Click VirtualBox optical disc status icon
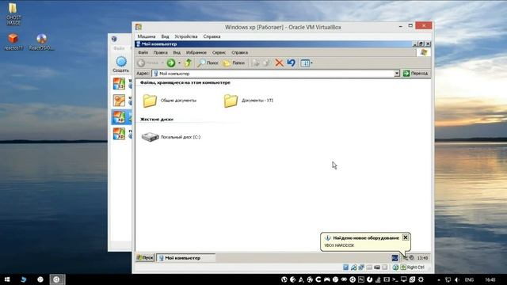 tap(353, 268)
